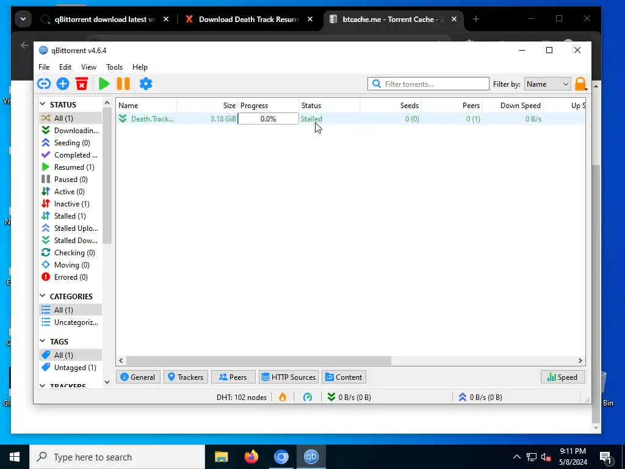This screenshot has height=469, width=625.
Task: Click the upload speed status 0 B/s
Action: click(480, 397)
